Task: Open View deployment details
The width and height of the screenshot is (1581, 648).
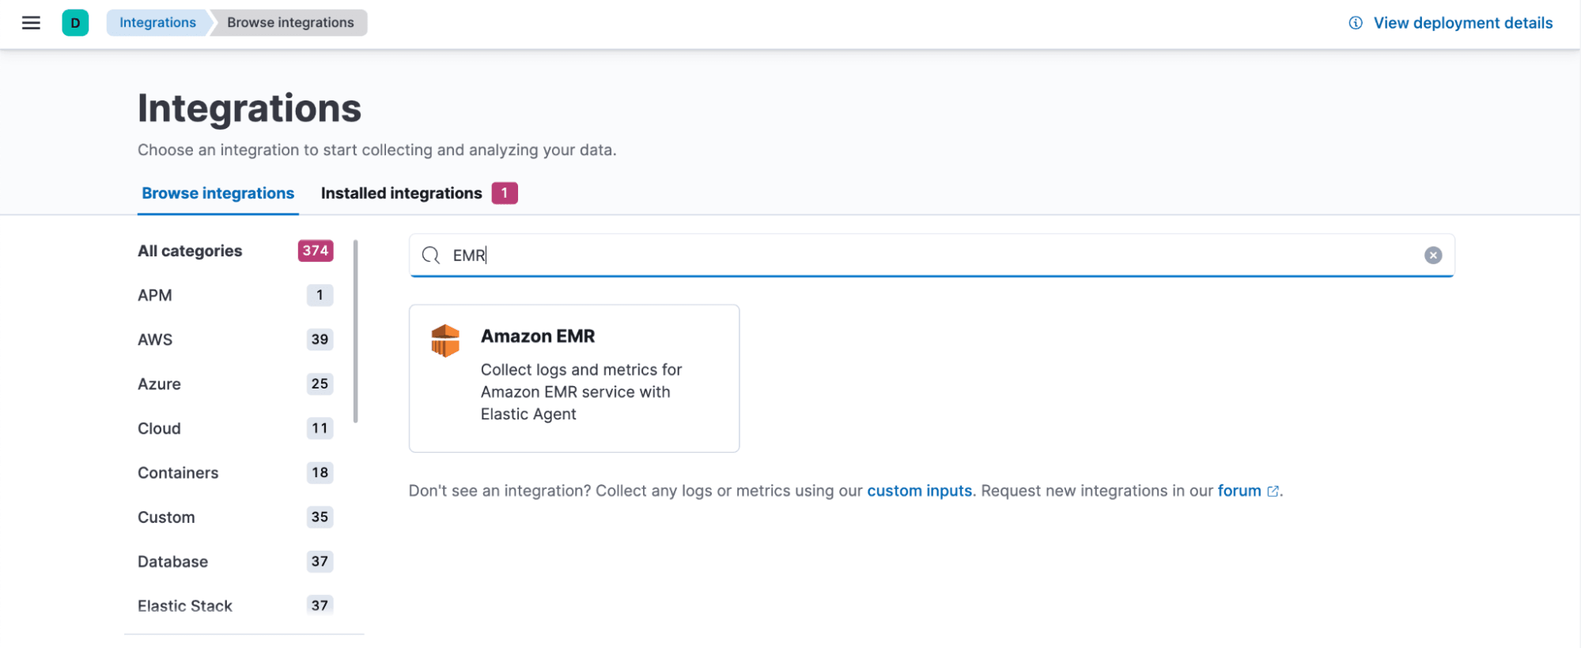Action: [x=1462, y=23]
